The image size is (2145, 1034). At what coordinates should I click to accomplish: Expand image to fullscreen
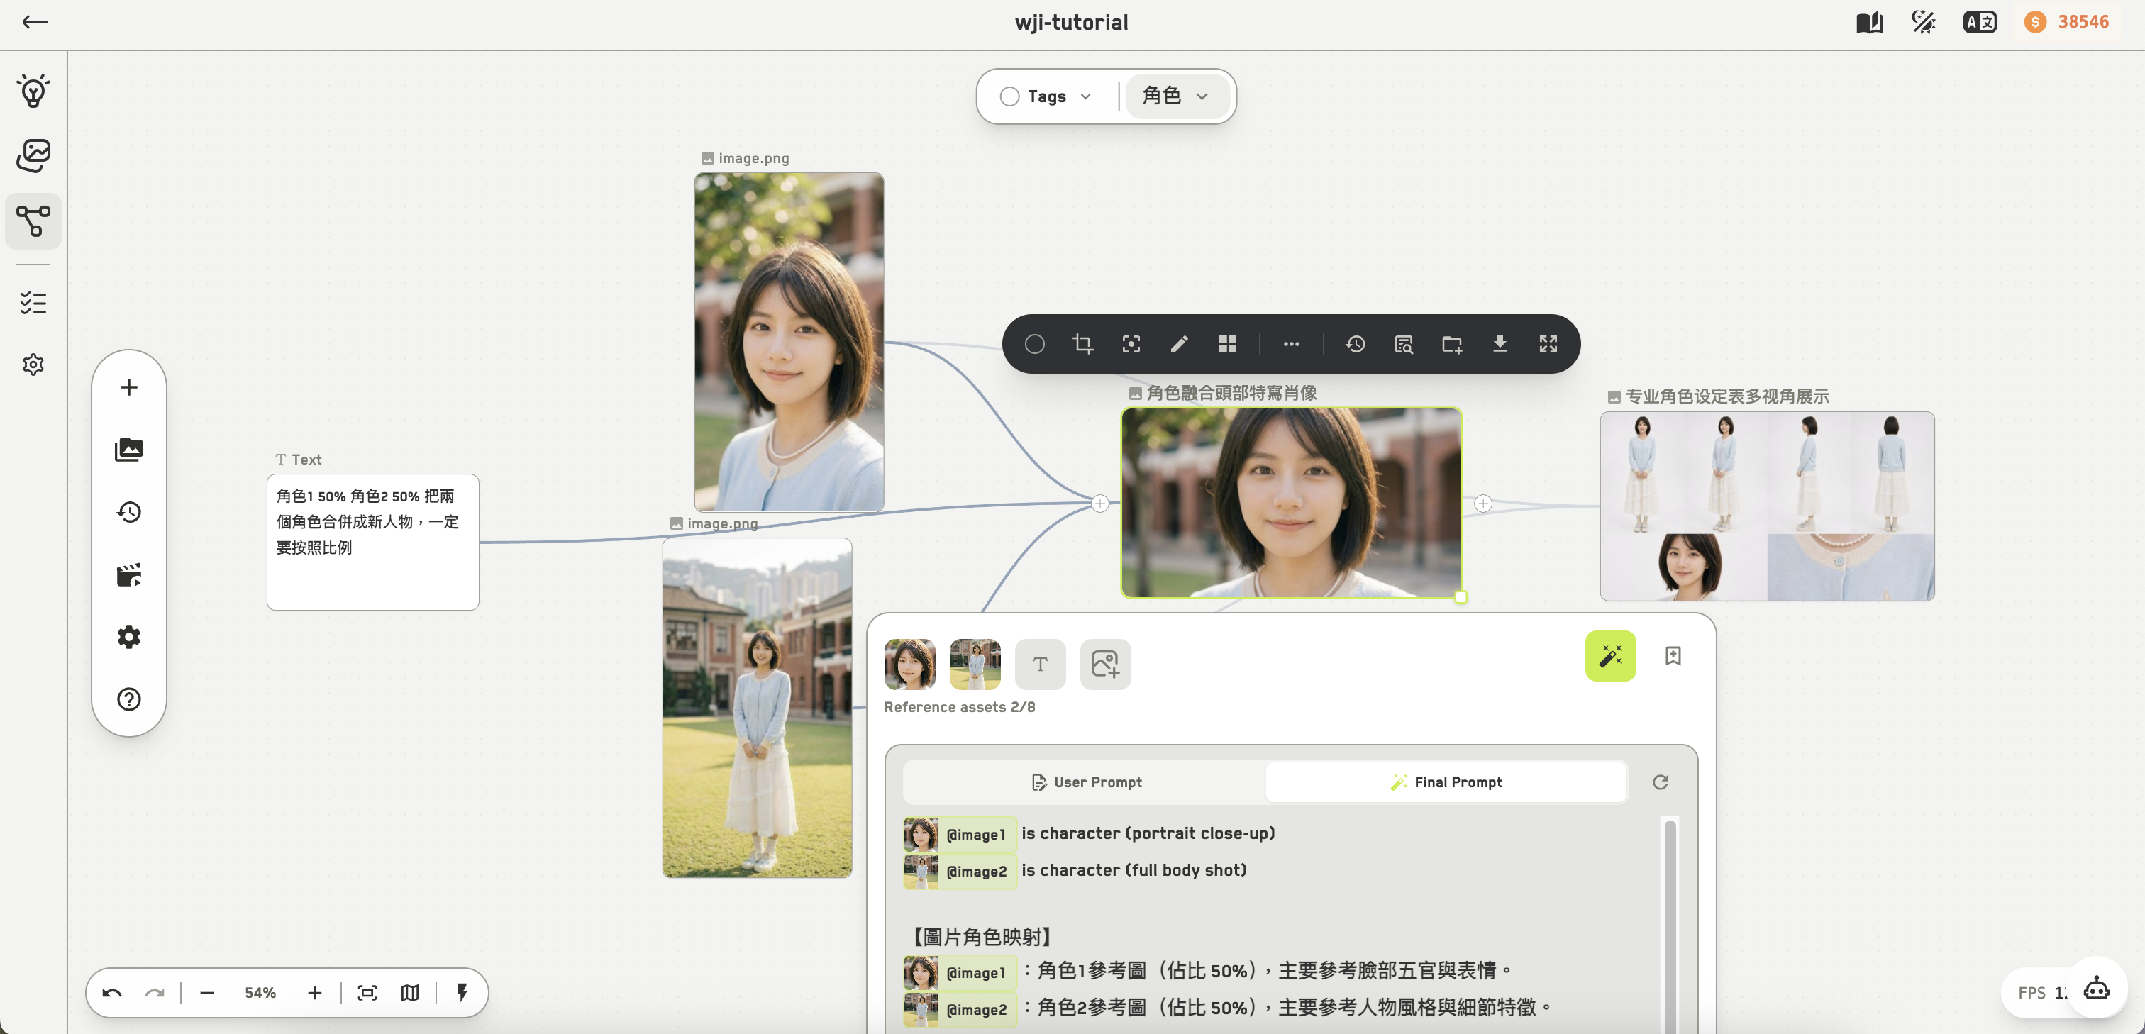coord(1548,344)
